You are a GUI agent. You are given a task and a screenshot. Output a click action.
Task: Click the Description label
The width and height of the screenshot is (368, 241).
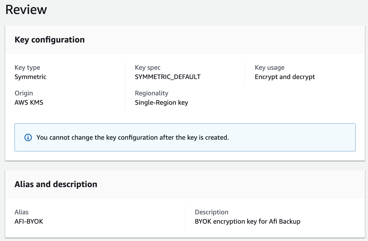212,212
